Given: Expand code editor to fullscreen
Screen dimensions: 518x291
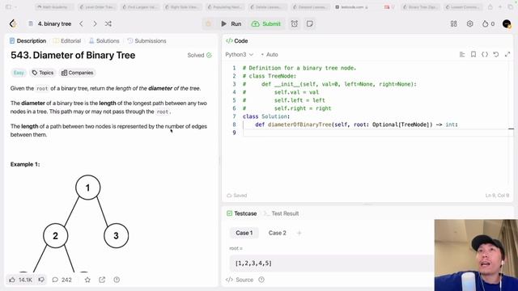Looking at the screenshot, I should pyautogui.click(x=507, y=54).
